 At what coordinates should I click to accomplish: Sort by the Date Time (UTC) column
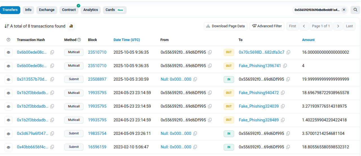127,40
